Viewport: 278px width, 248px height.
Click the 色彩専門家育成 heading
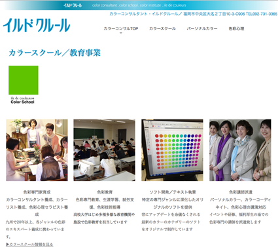point(37,192)
